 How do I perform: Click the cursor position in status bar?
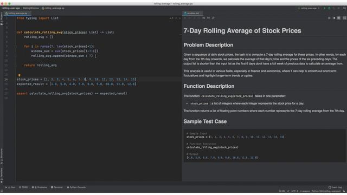(281, 191)
